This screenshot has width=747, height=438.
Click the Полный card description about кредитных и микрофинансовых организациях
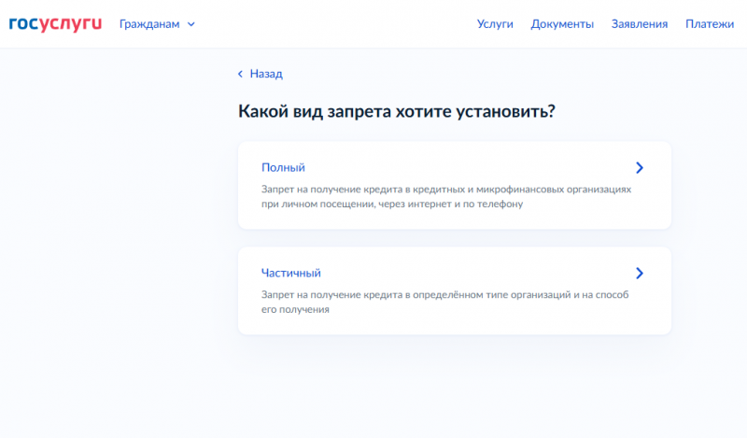pyautogui.click(x=446, y=196)
